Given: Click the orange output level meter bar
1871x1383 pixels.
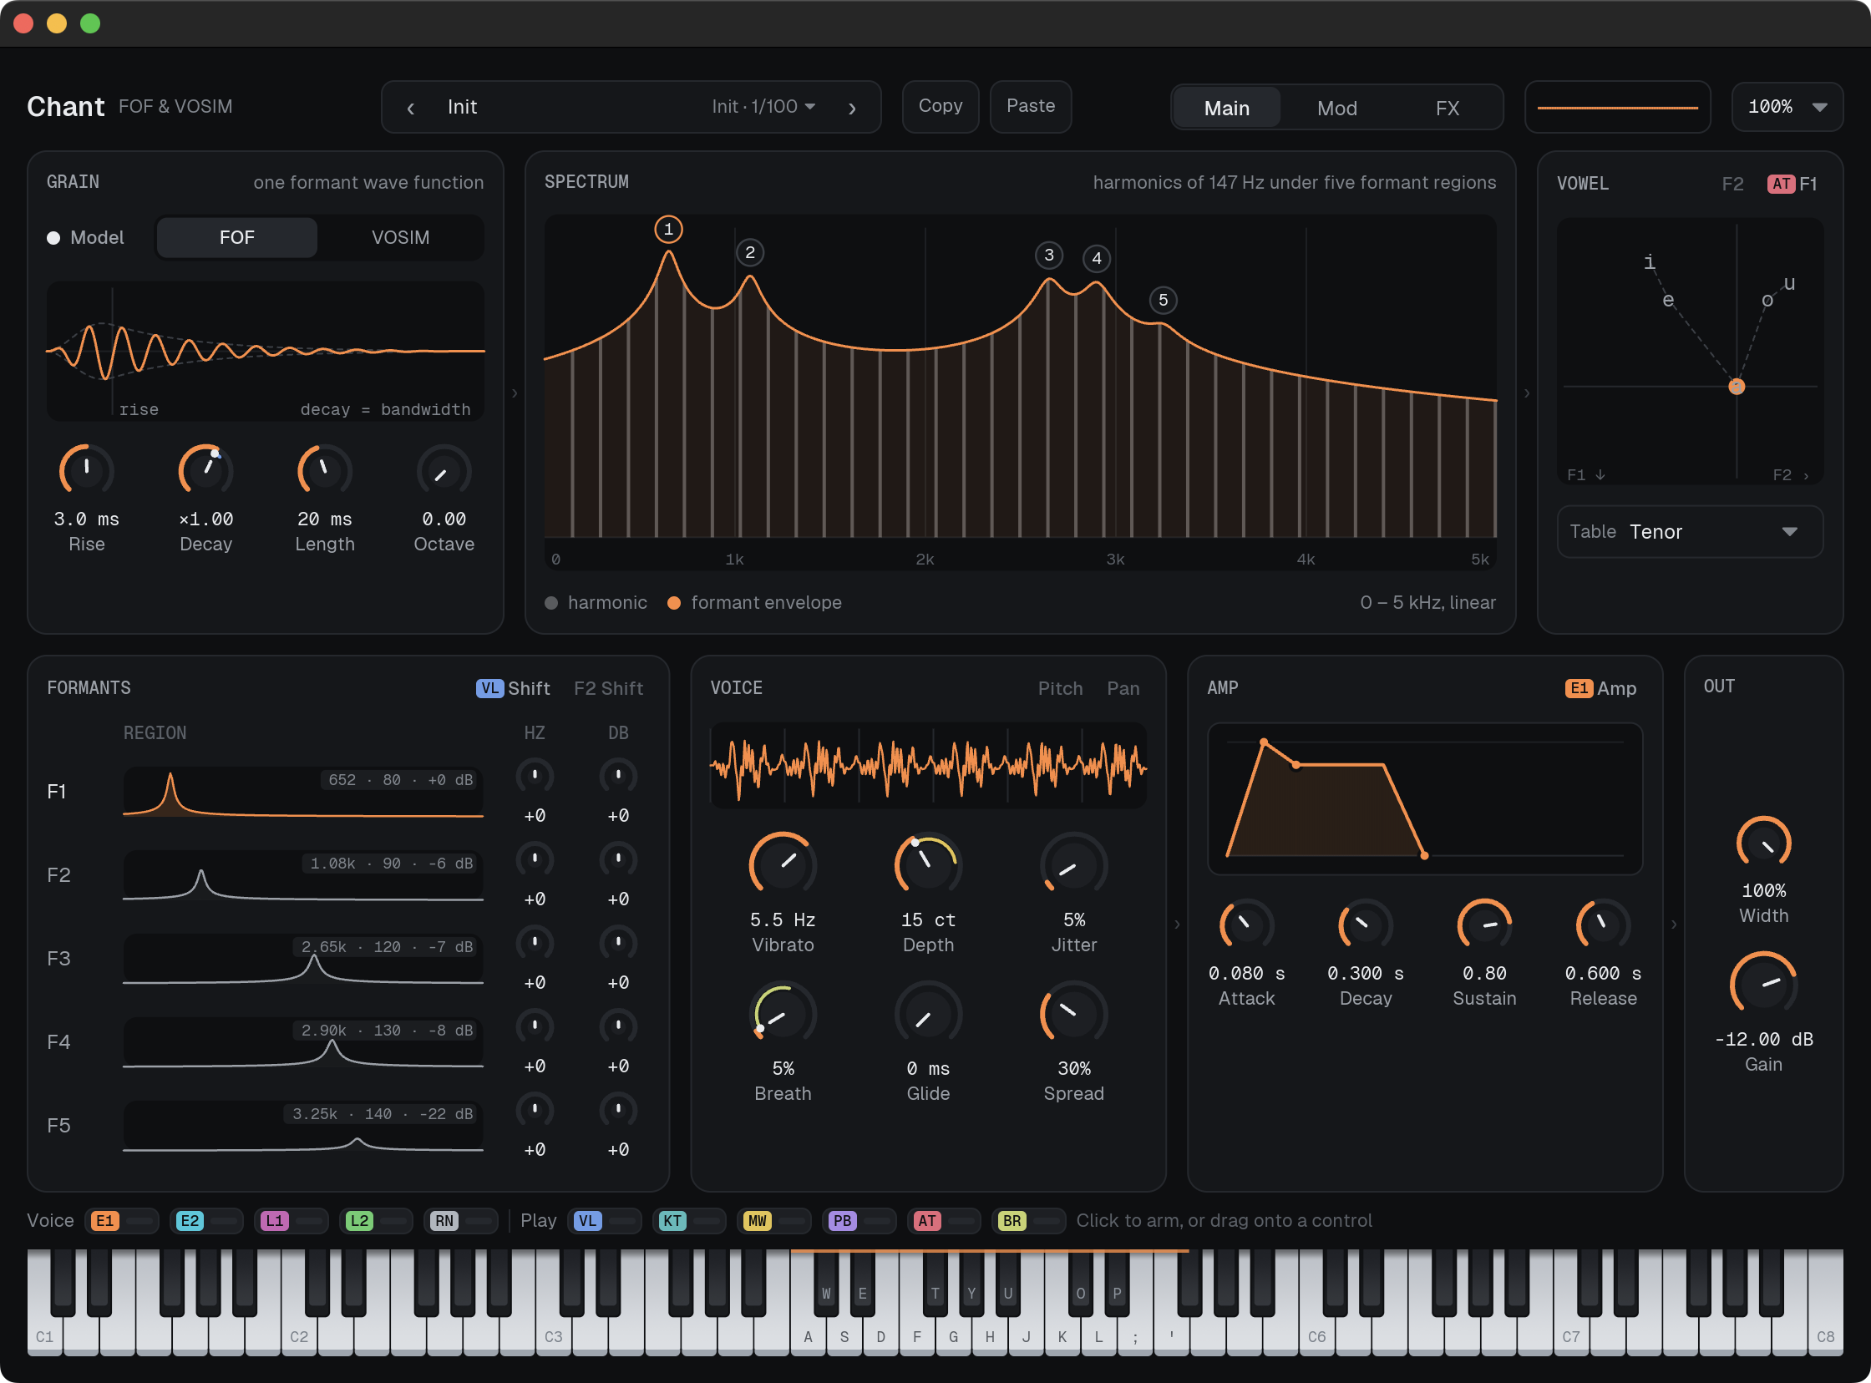Looking at the screenshot, I should click(1617, 107).
